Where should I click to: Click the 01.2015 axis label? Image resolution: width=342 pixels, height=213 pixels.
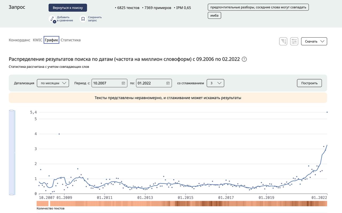[x=186, y=198]
